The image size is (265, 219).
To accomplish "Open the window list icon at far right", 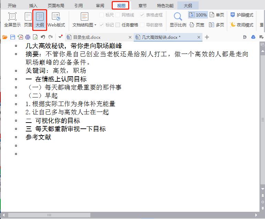I will point(262,37).
